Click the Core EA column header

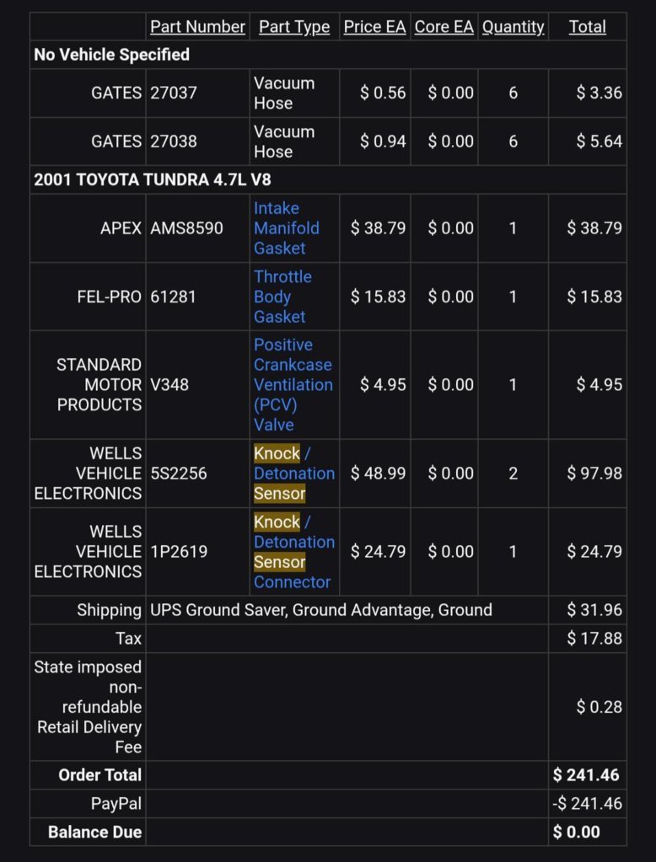coord(444,26)
